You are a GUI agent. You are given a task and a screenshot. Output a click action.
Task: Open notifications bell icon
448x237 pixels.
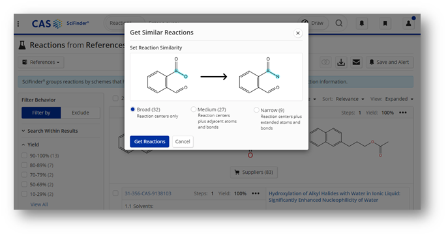(362, 23)
